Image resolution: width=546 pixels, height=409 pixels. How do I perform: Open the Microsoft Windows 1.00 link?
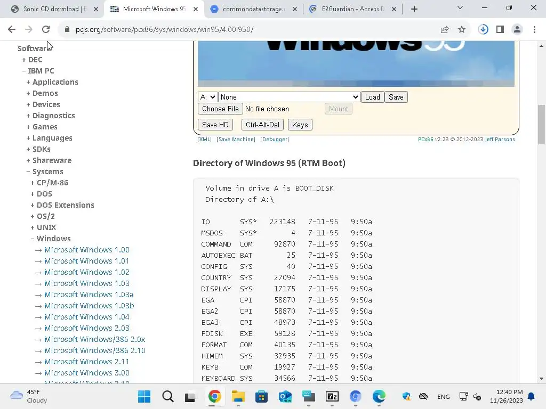point(87,250)
